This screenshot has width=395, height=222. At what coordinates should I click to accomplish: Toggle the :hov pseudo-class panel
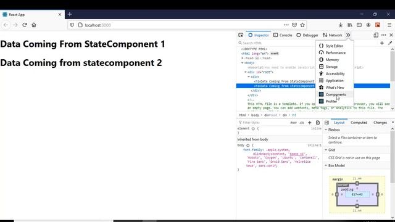(293, 123)
